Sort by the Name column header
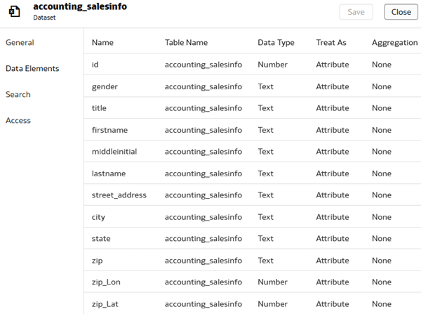421x314 pixels. (102, 42)
